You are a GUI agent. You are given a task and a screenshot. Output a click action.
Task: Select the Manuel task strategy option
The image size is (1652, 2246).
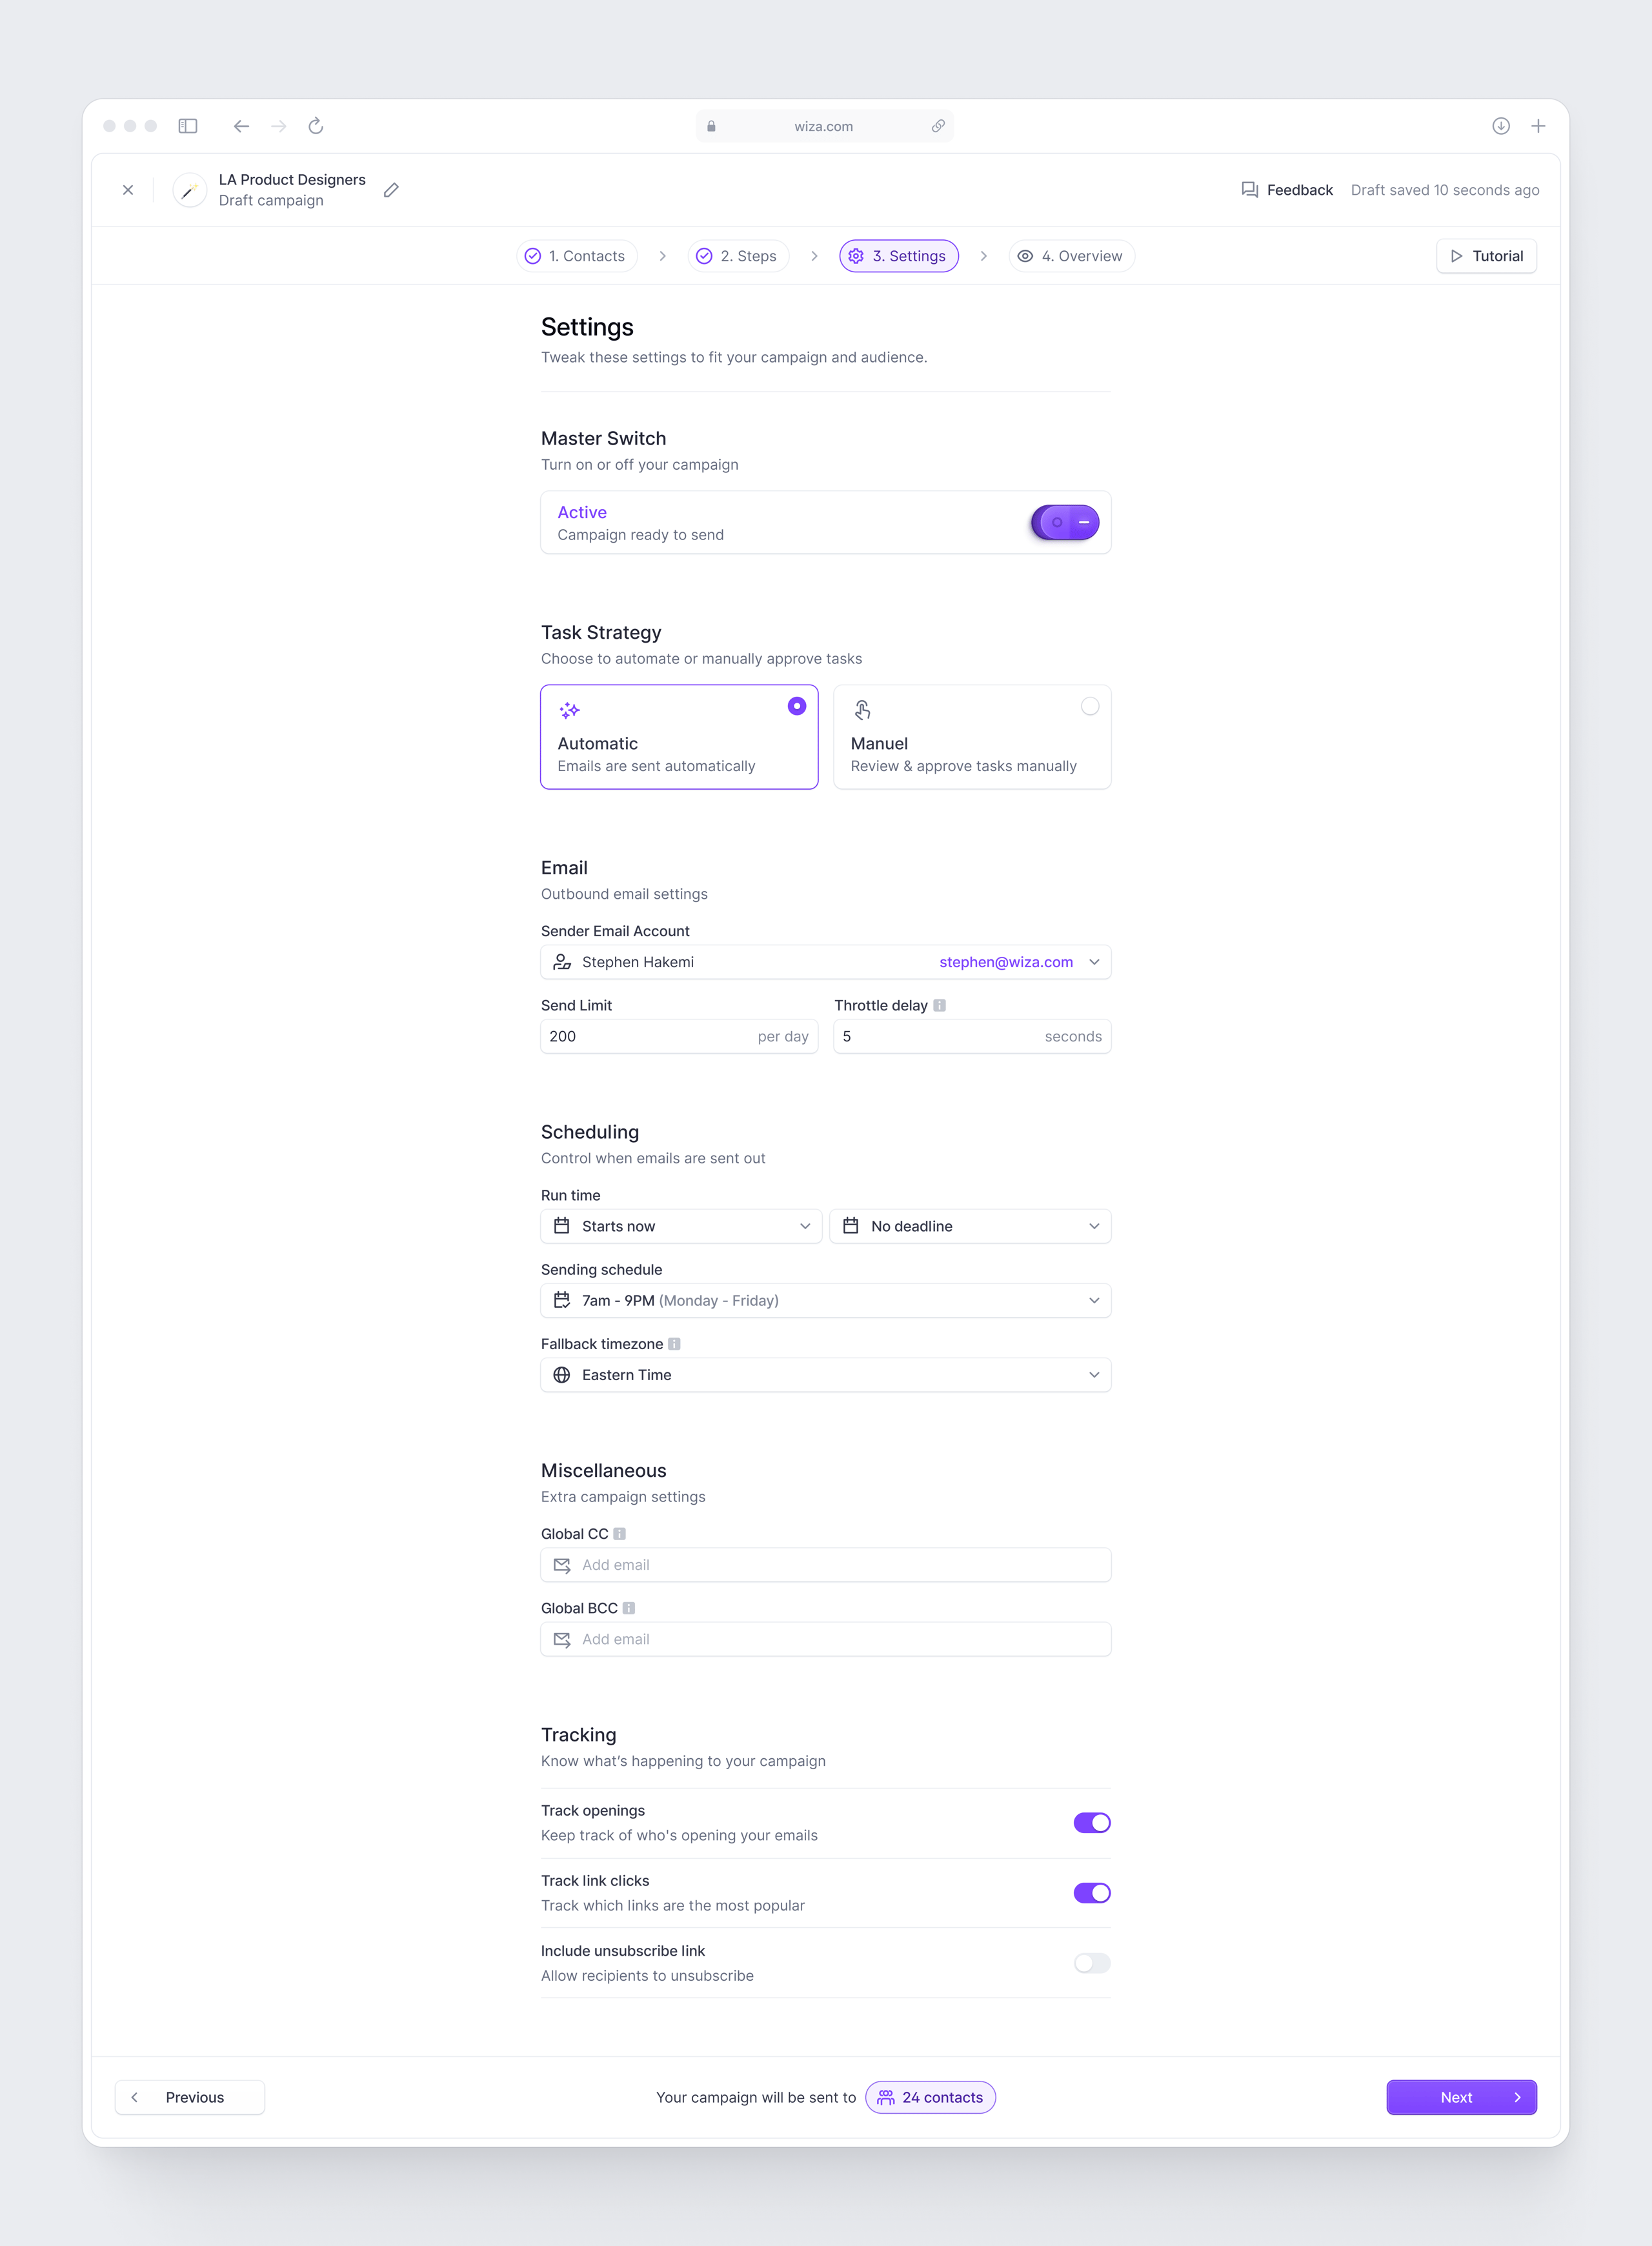tap(972, 737)
